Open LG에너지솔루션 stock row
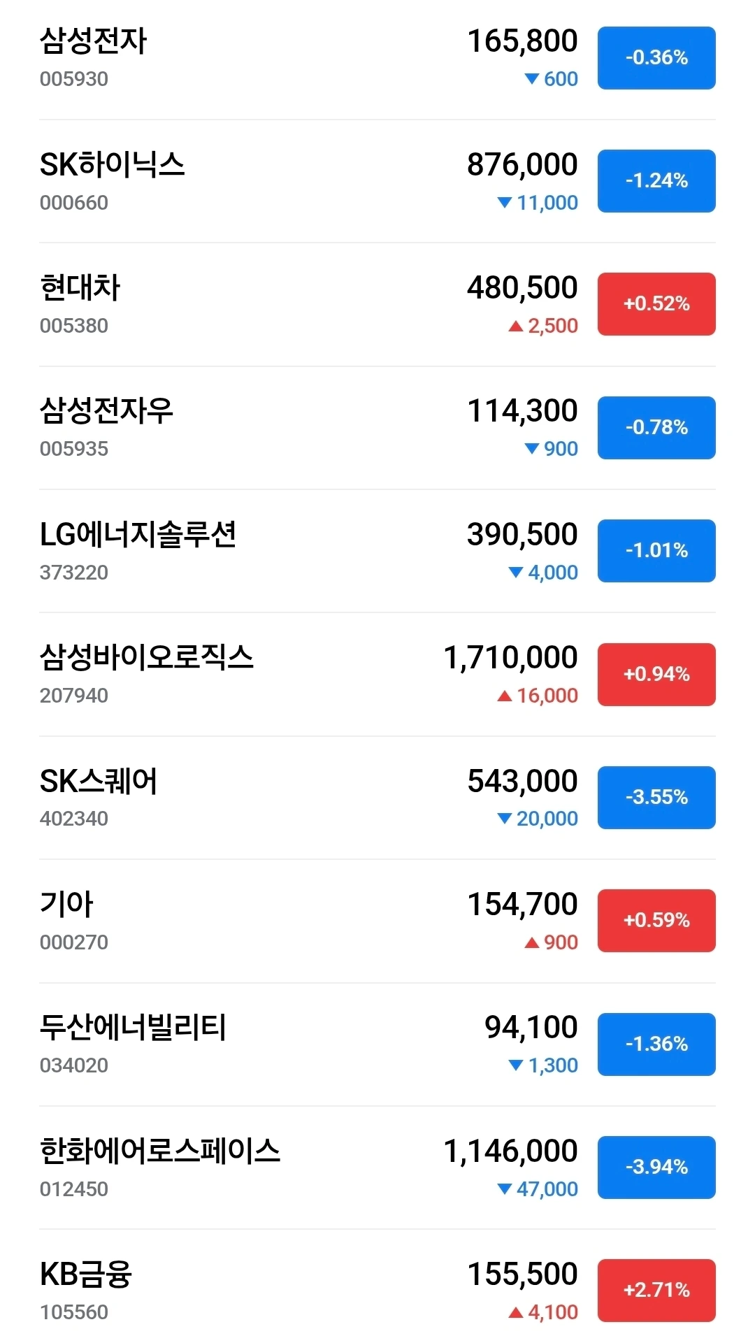 [x=377, y=552]
